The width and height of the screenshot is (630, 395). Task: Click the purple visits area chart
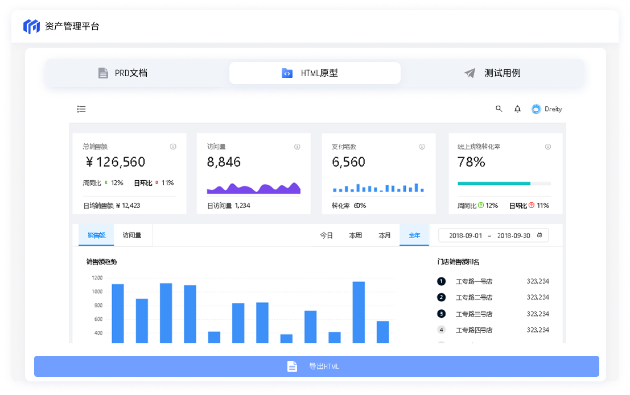click(x=253, y=188)
